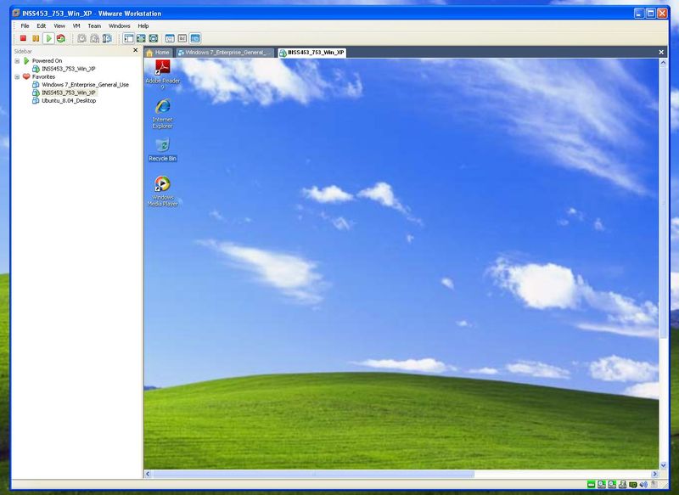This screenshot has width=679, height=495.
Task: Collapse the Powered On tree group
Action: pyautogui.click(x=17, y=61)
